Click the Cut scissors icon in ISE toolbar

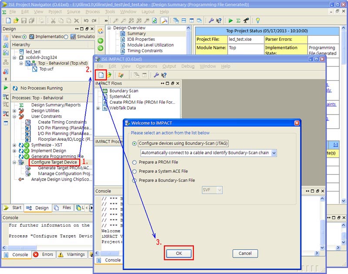coord(53,21)
